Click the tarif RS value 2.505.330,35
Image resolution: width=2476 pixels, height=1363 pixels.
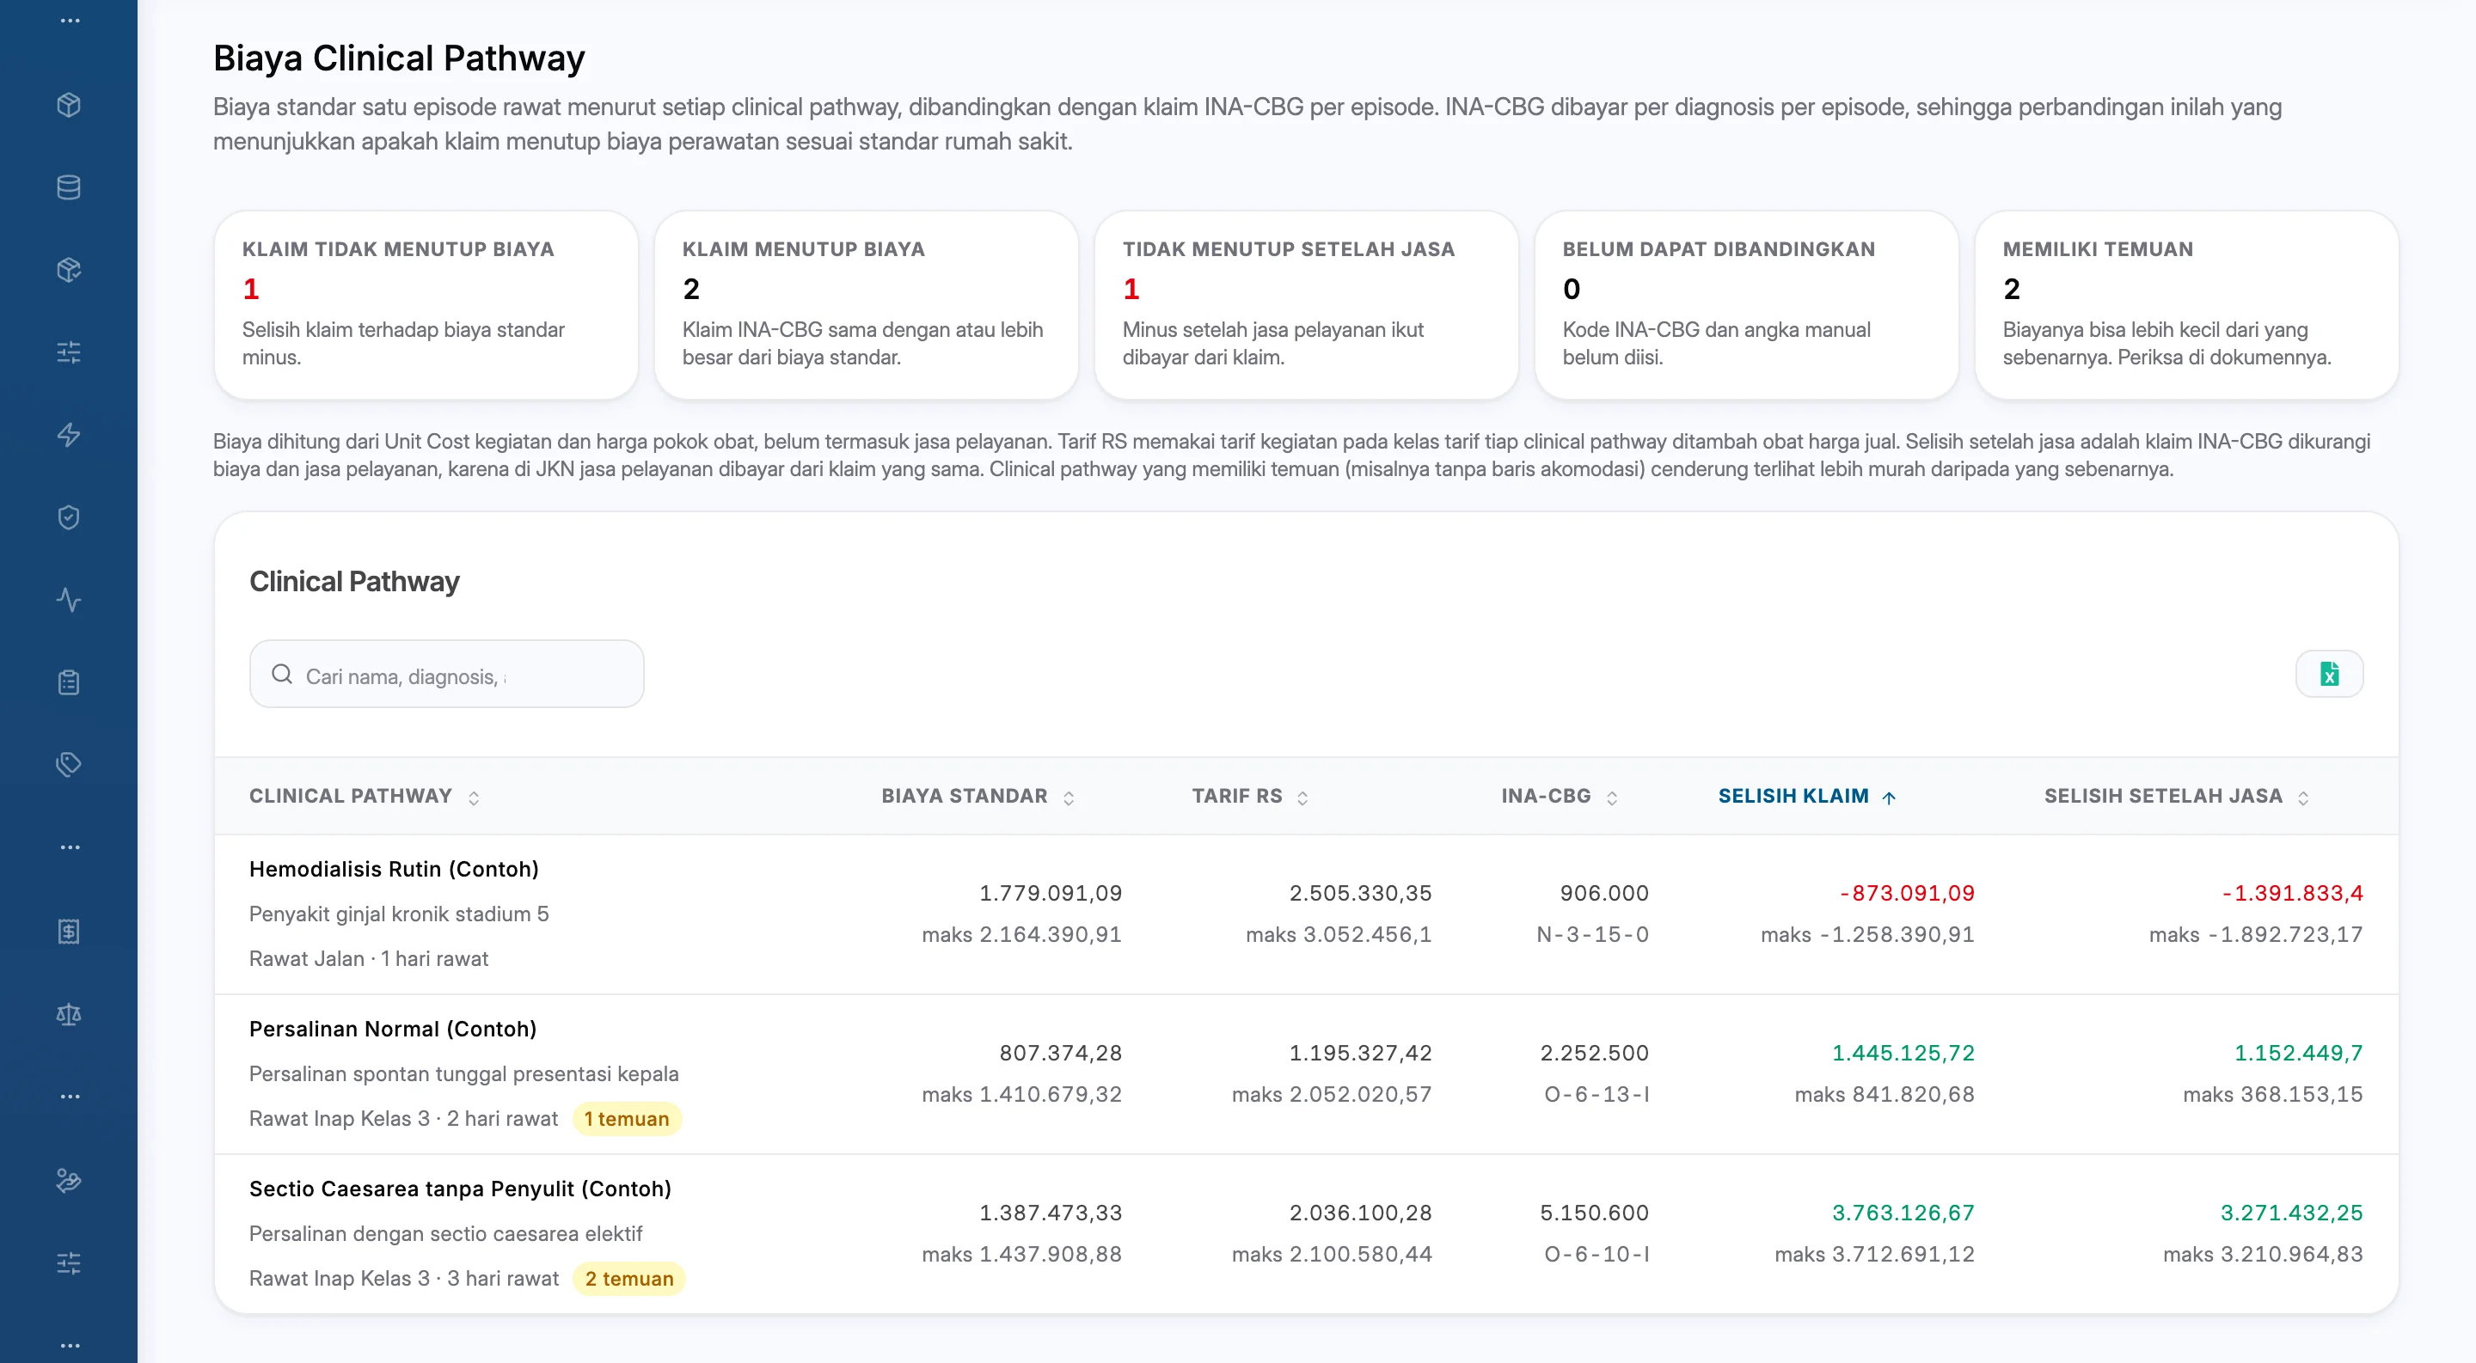(x=1360, y=893)
